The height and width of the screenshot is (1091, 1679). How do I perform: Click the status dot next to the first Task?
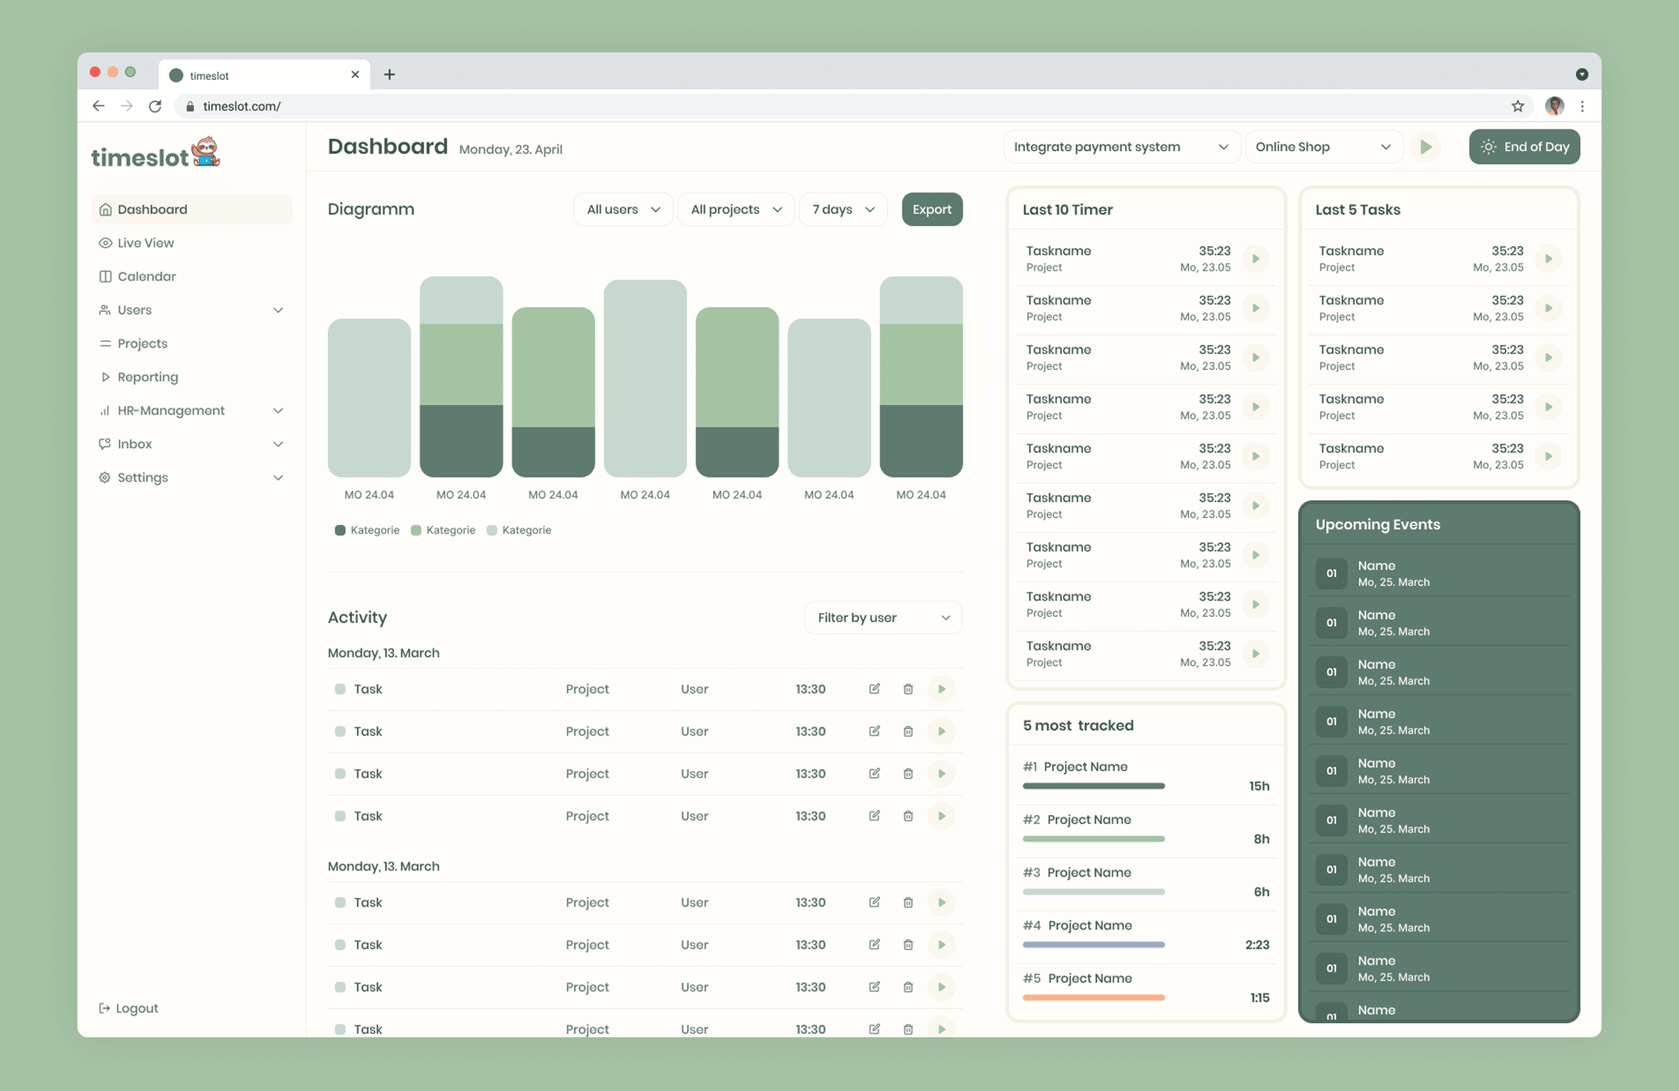click(341, 689)
